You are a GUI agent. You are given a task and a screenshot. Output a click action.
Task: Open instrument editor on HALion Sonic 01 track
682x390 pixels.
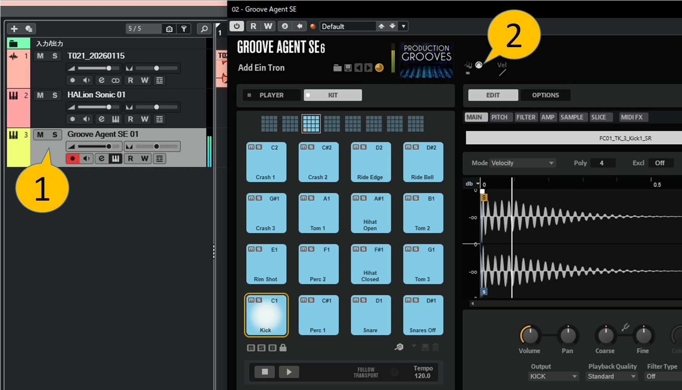tap(115, 119)
